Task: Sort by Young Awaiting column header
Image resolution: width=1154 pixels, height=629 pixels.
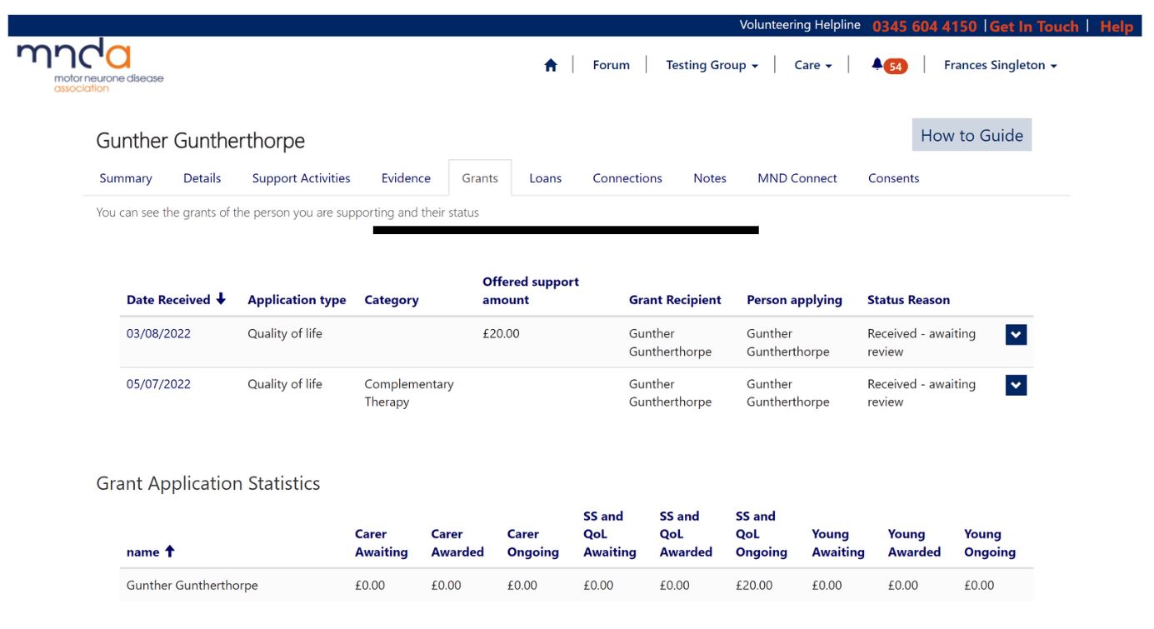Action: [x=838, y=543]
